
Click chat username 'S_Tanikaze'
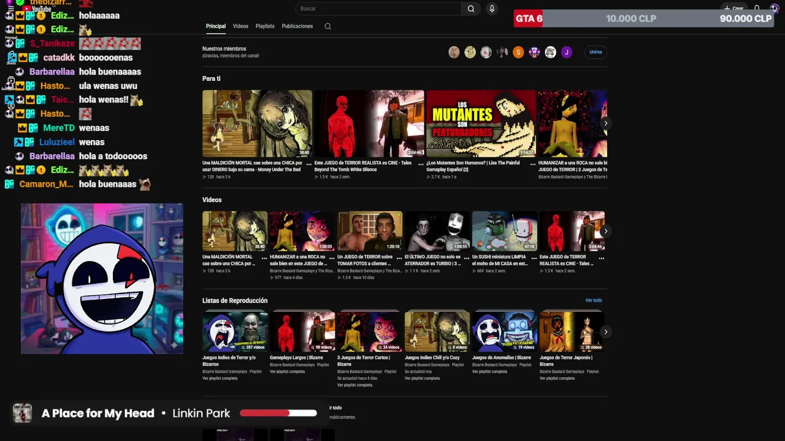tap(52, 43)
